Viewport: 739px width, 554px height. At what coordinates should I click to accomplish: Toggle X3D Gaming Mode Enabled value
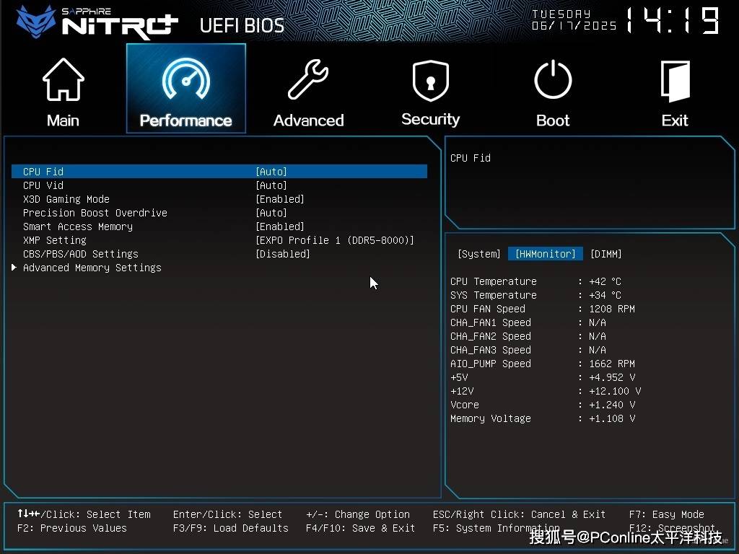coord(280,199)
